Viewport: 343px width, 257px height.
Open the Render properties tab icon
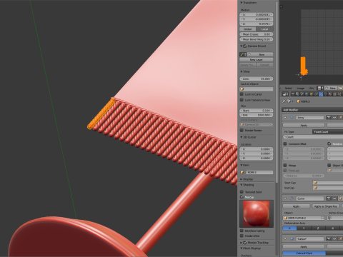tap(293, 94)
